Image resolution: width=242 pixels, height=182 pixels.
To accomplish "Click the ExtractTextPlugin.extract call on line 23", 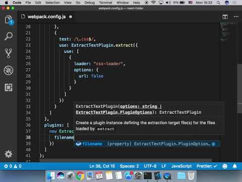I will [104, 45].
